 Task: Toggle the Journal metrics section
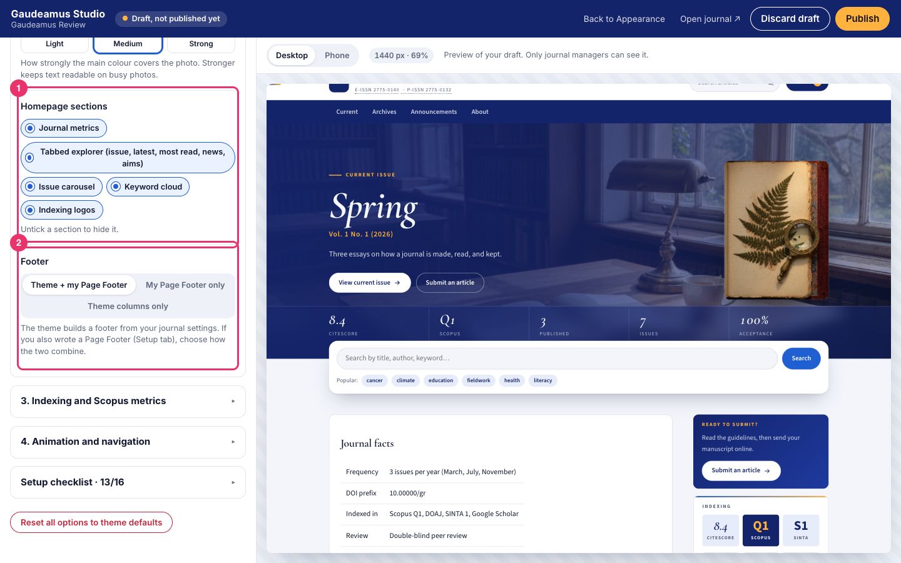pyautogui.click(x=64, y=128)
